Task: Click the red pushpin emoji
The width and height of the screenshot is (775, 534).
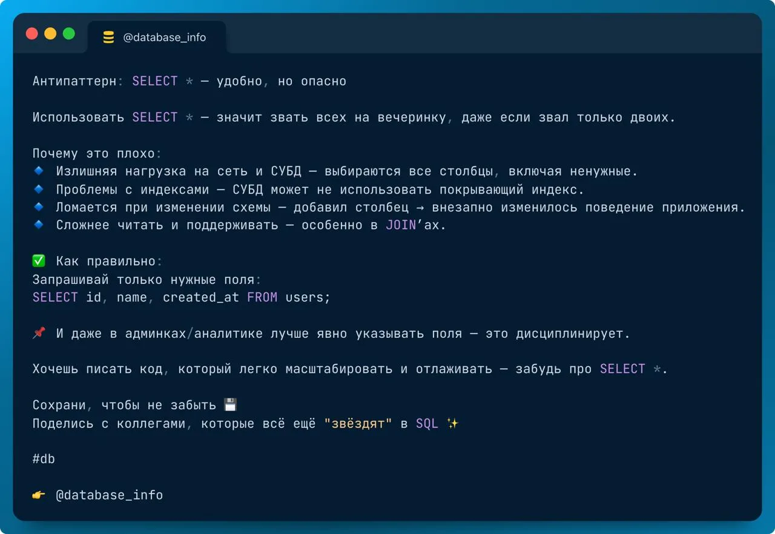Action: pyautogui.click(x=39, y=333)
